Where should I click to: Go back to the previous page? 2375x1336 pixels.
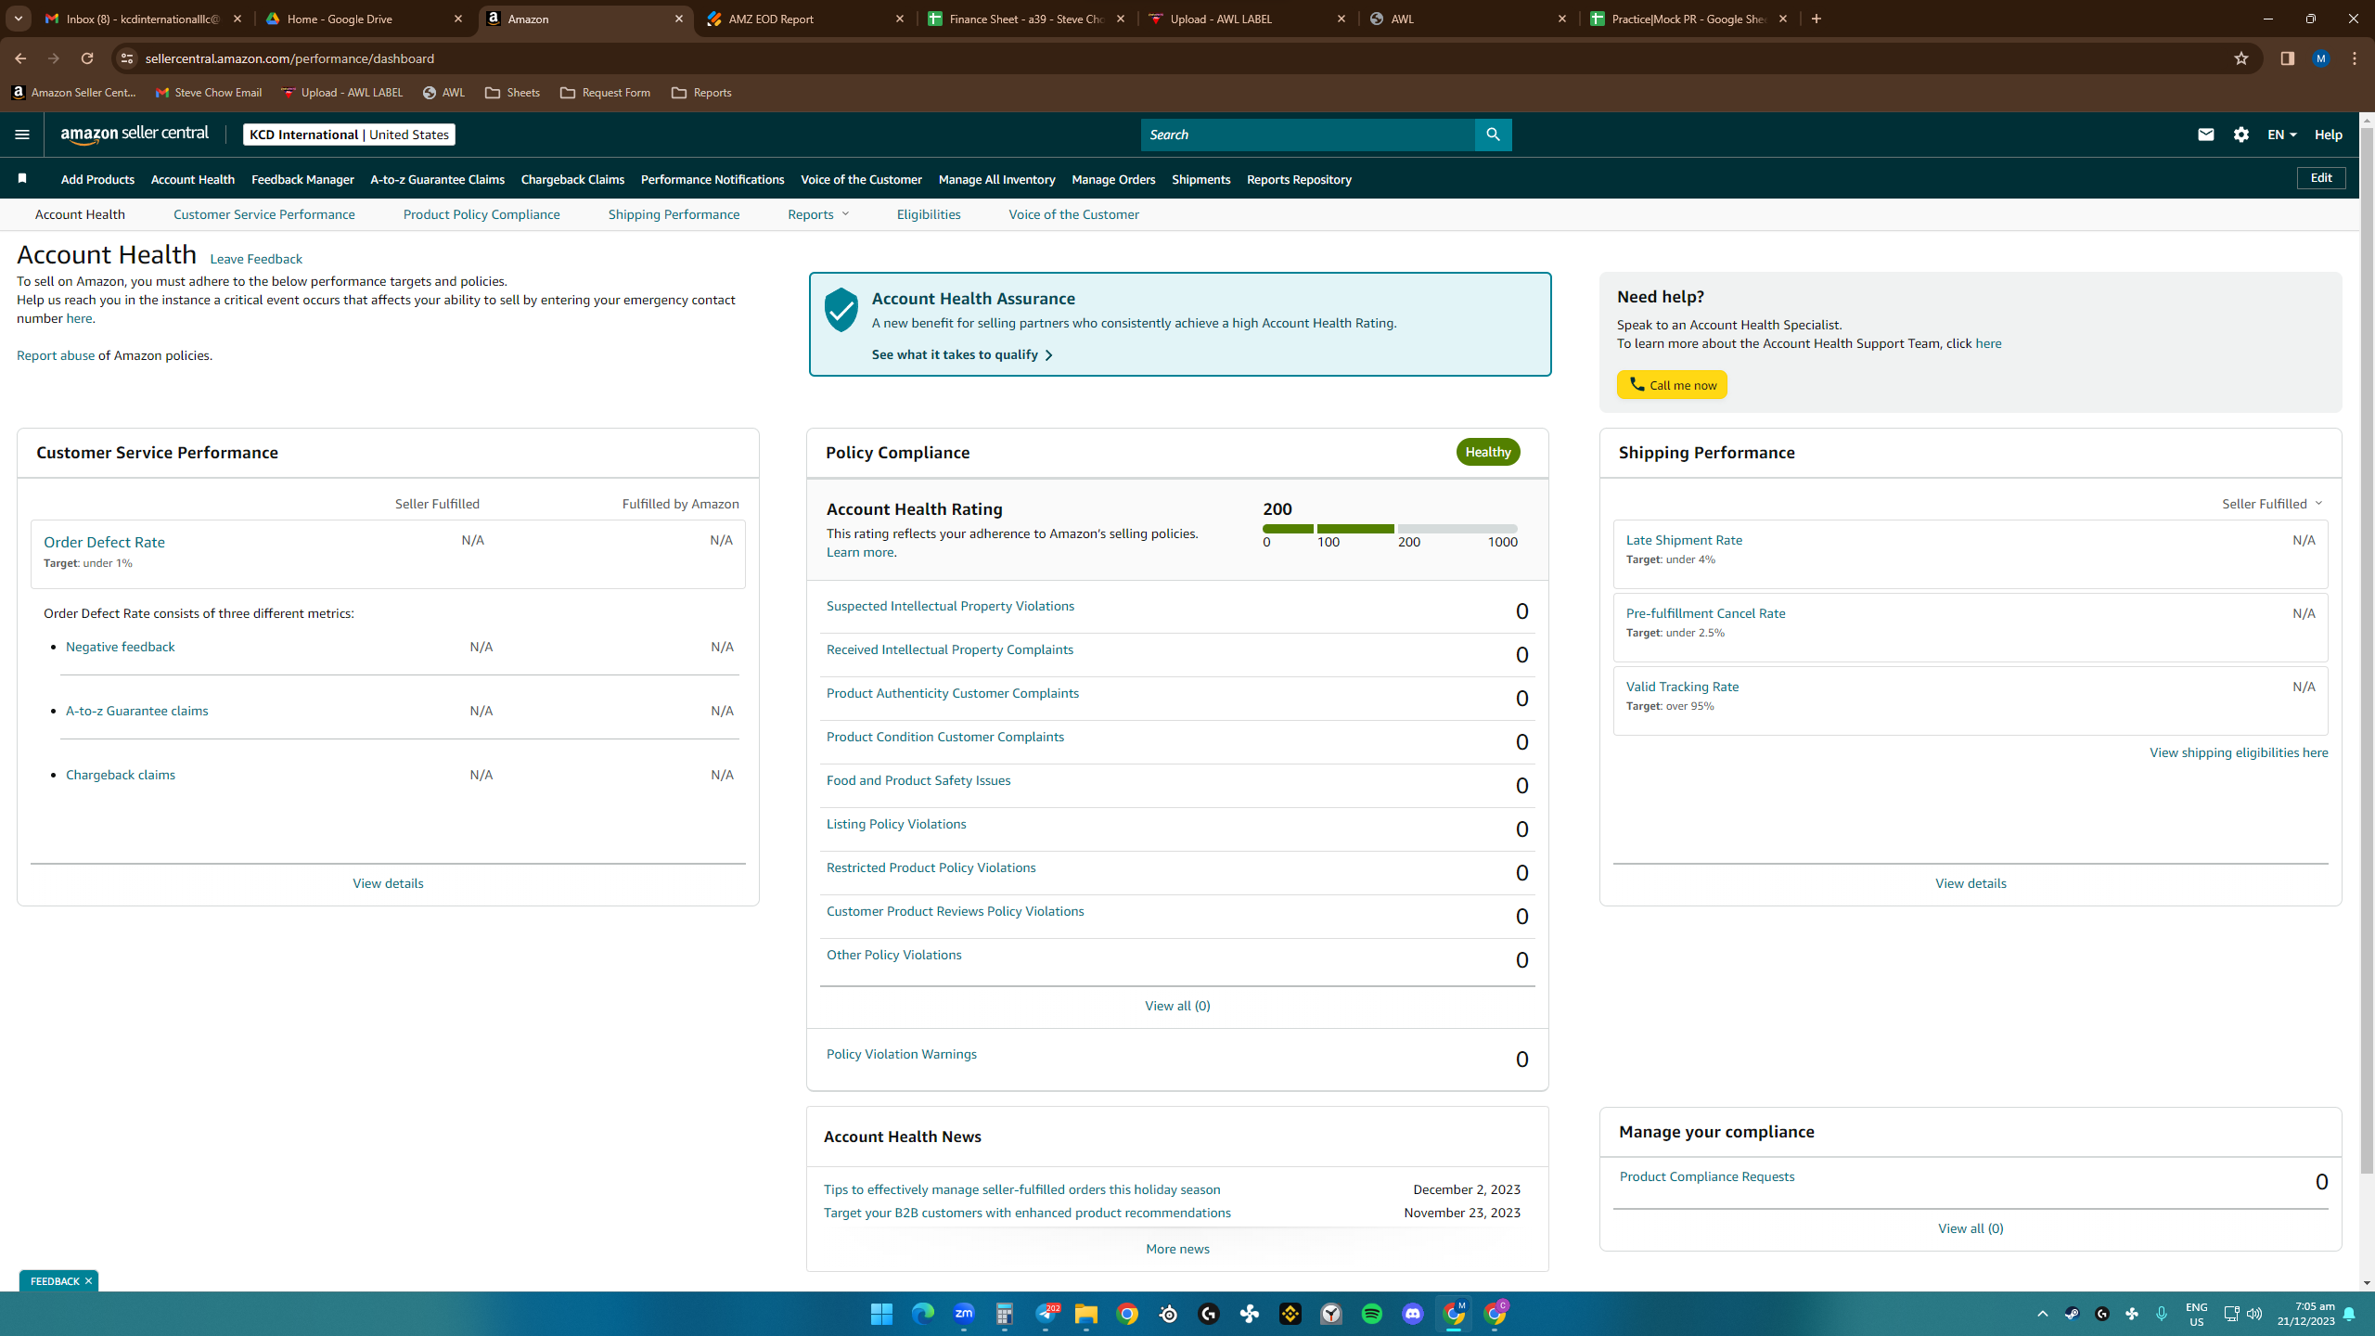tap(20, 58)
